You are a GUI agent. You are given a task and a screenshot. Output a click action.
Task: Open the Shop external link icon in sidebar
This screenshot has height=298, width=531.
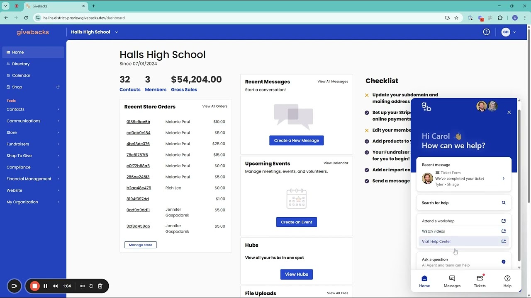[58, 87]
